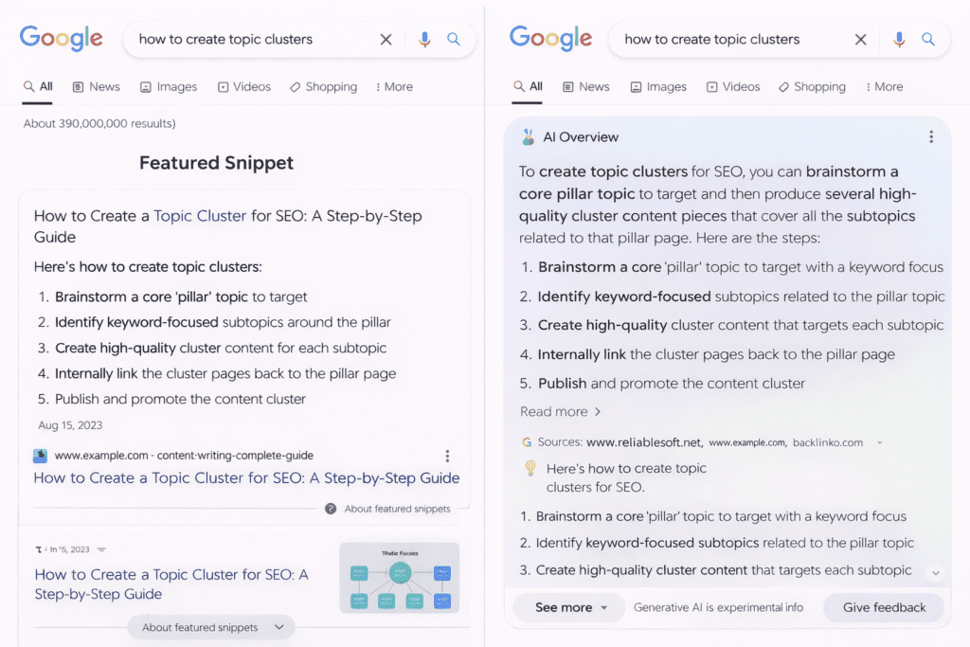970x647 pixels.
Task: Click the Google logo on the left page
Action: 61,39
